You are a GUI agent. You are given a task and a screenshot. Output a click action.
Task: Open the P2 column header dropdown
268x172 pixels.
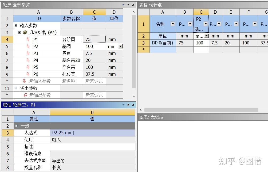205,24
